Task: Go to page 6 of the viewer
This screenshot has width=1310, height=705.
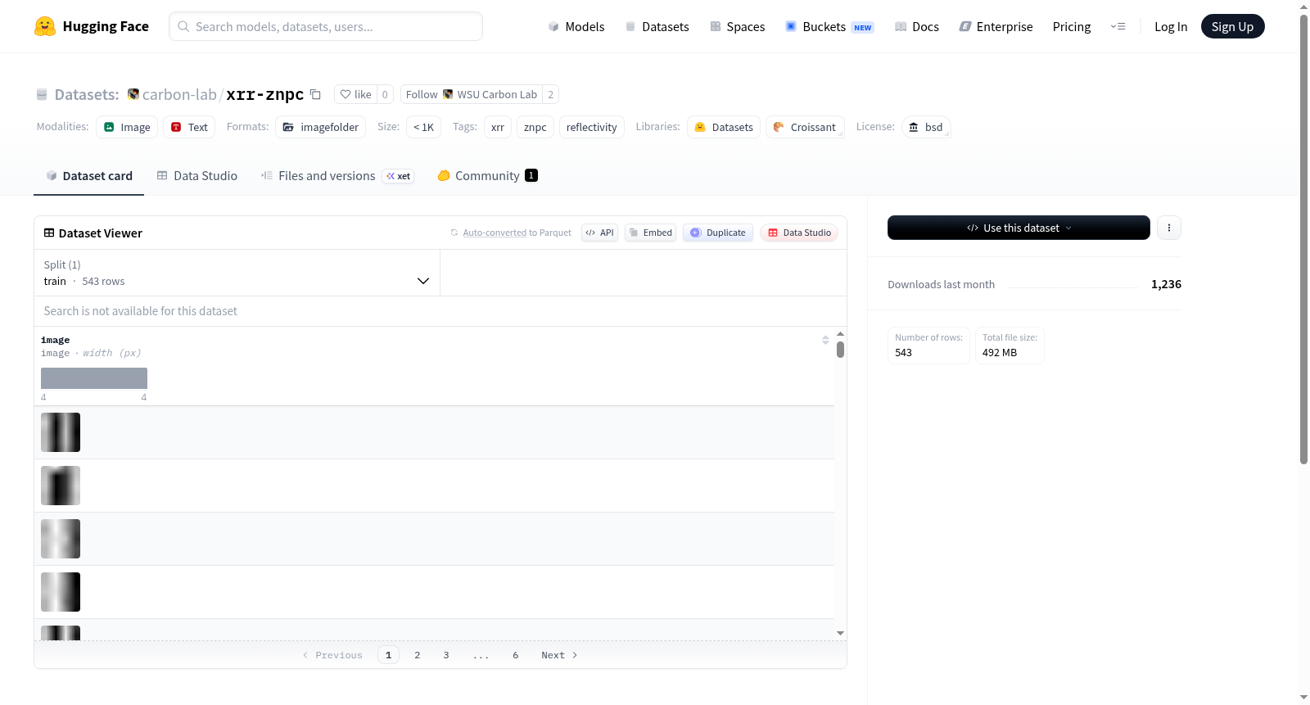Action: [x=516, y=655]
